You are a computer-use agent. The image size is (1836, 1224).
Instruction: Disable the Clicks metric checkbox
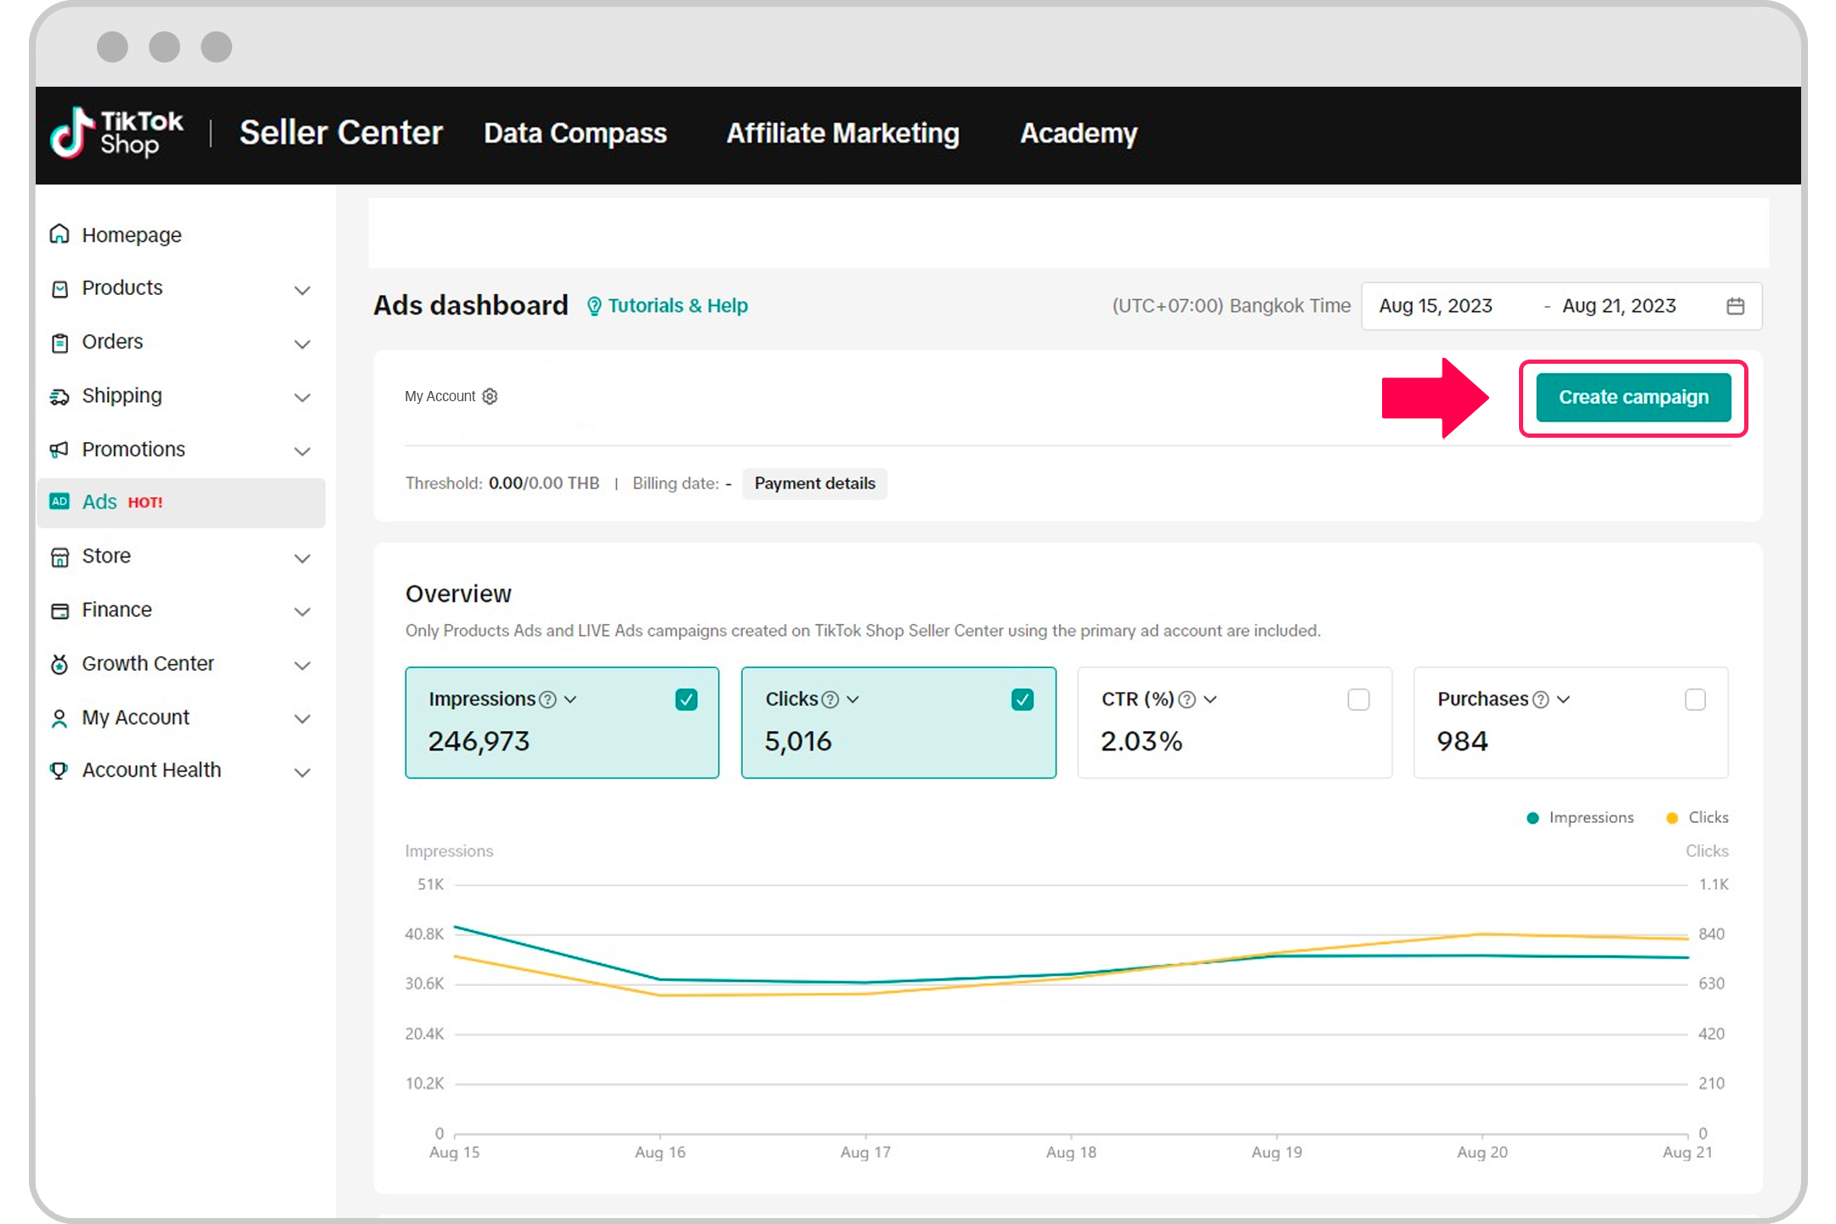click(1023, 699)
